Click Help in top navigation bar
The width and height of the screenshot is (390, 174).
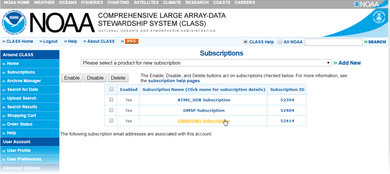click(x=73, y=41)
